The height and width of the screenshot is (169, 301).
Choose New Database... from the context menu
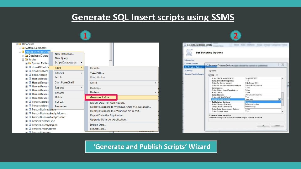click(64, 54)
